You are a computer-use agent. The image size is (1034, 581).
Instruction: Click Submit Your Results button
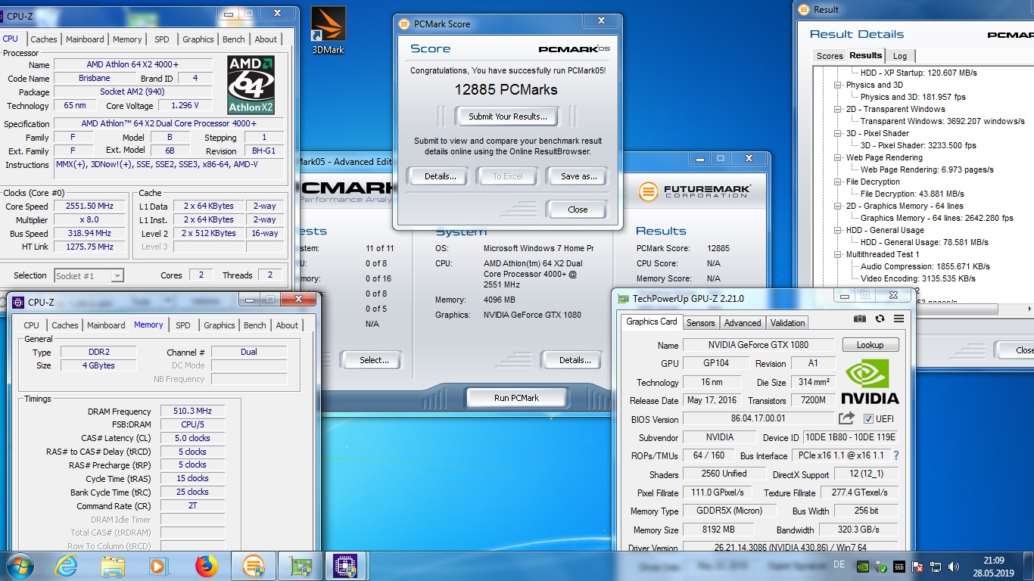(508, 117)
